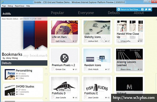Click the heart icon on Life on Mars
This screenshot has width=157, height=102.
[x=74, y=41]
